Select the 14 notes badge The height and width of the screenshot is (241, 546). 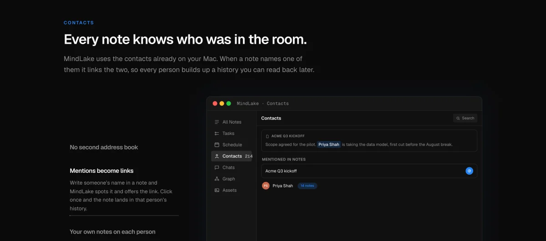308,186
